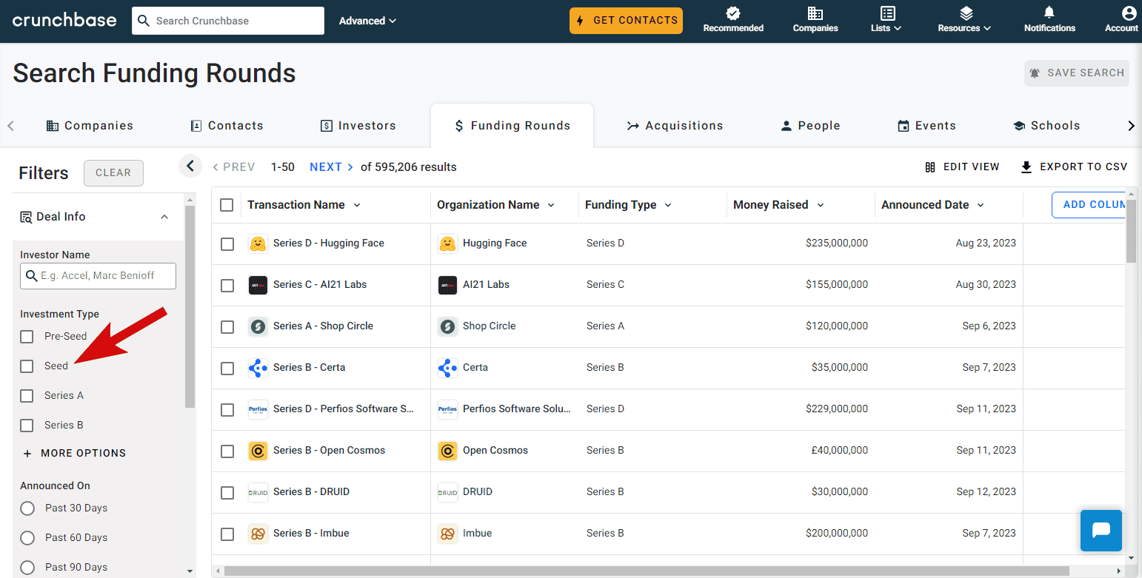Check the Series A investment type

27,396
